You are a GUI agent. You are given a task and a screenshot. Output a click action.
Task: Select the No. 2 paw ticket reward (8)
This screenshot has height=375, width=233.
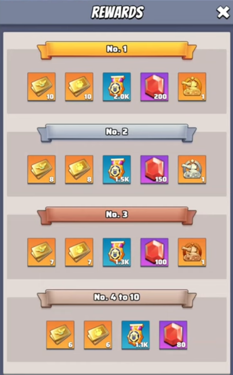(x=79, y=170)
